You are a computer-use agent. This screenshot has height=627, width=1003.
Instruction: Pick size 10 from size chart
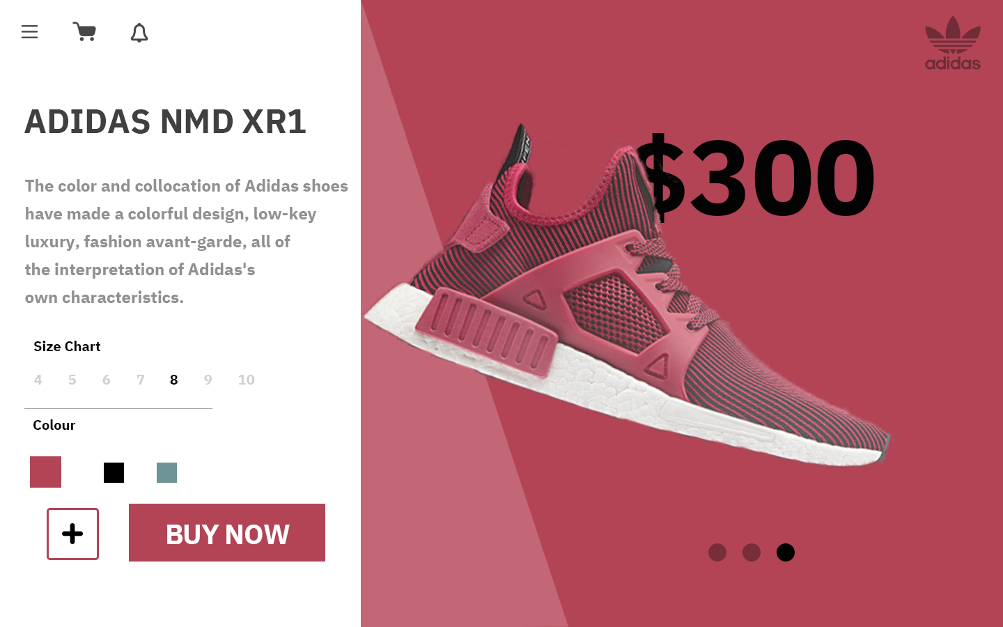(x=247, y=380)
